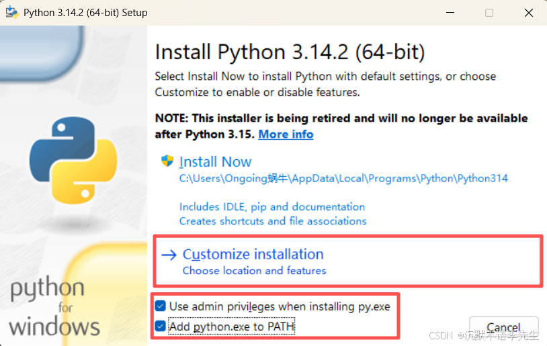Close the Python Setup window
The height and width of the screenshot is (346, 547).
[x=528, y=13]
